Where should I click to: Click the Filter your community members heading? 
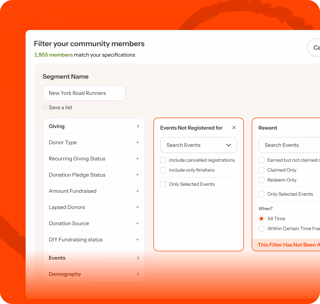[89, 44]
